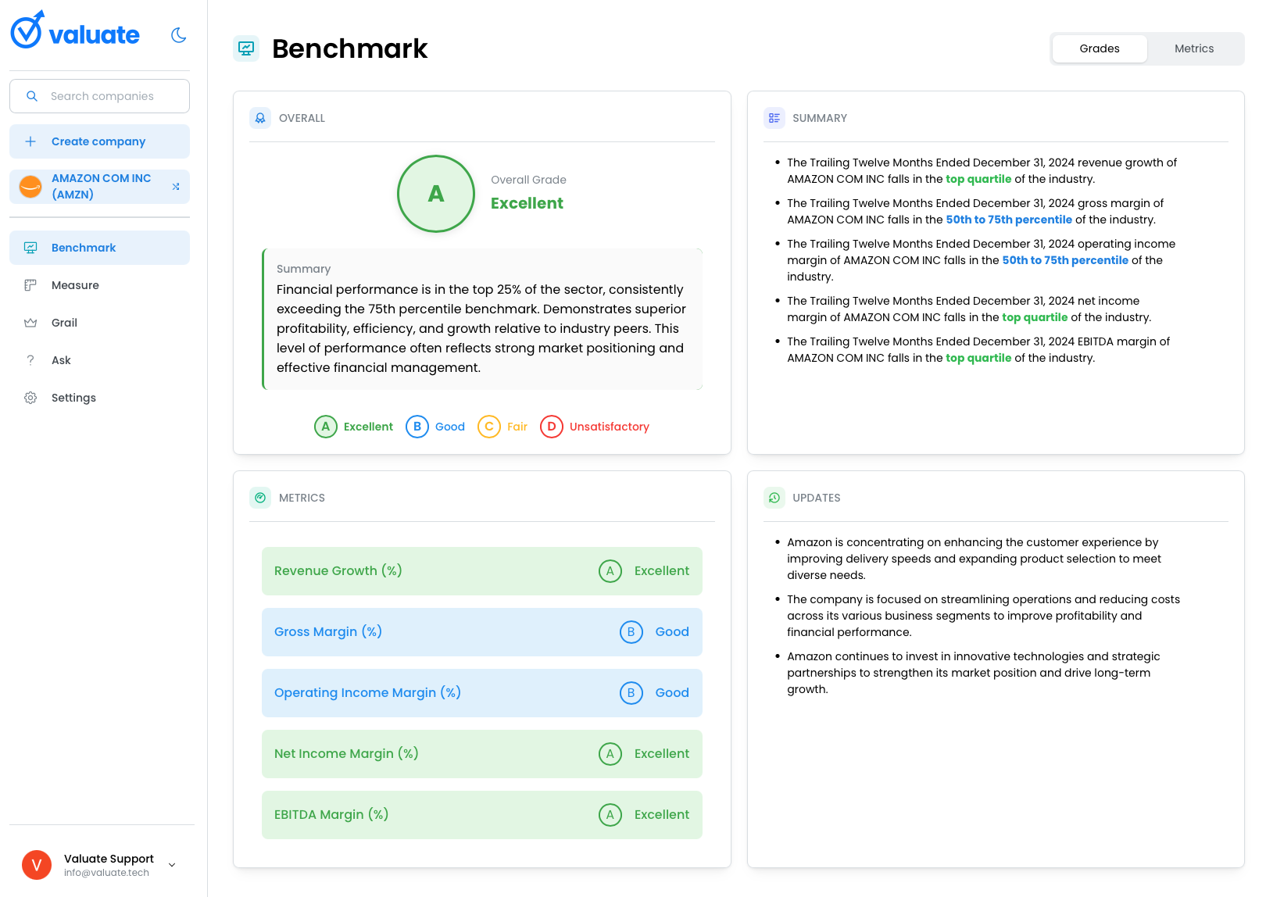Screen dimensions: 1266x897
Task: Click the B Good legend badge
Action: [x=435, y=427]
